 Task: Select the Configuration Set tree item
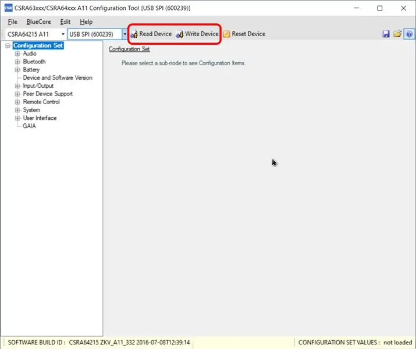[38, 45]
